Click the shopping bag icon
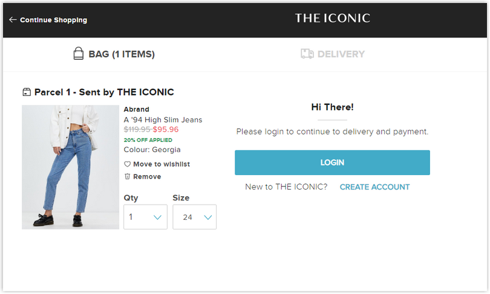 [79, 53]
